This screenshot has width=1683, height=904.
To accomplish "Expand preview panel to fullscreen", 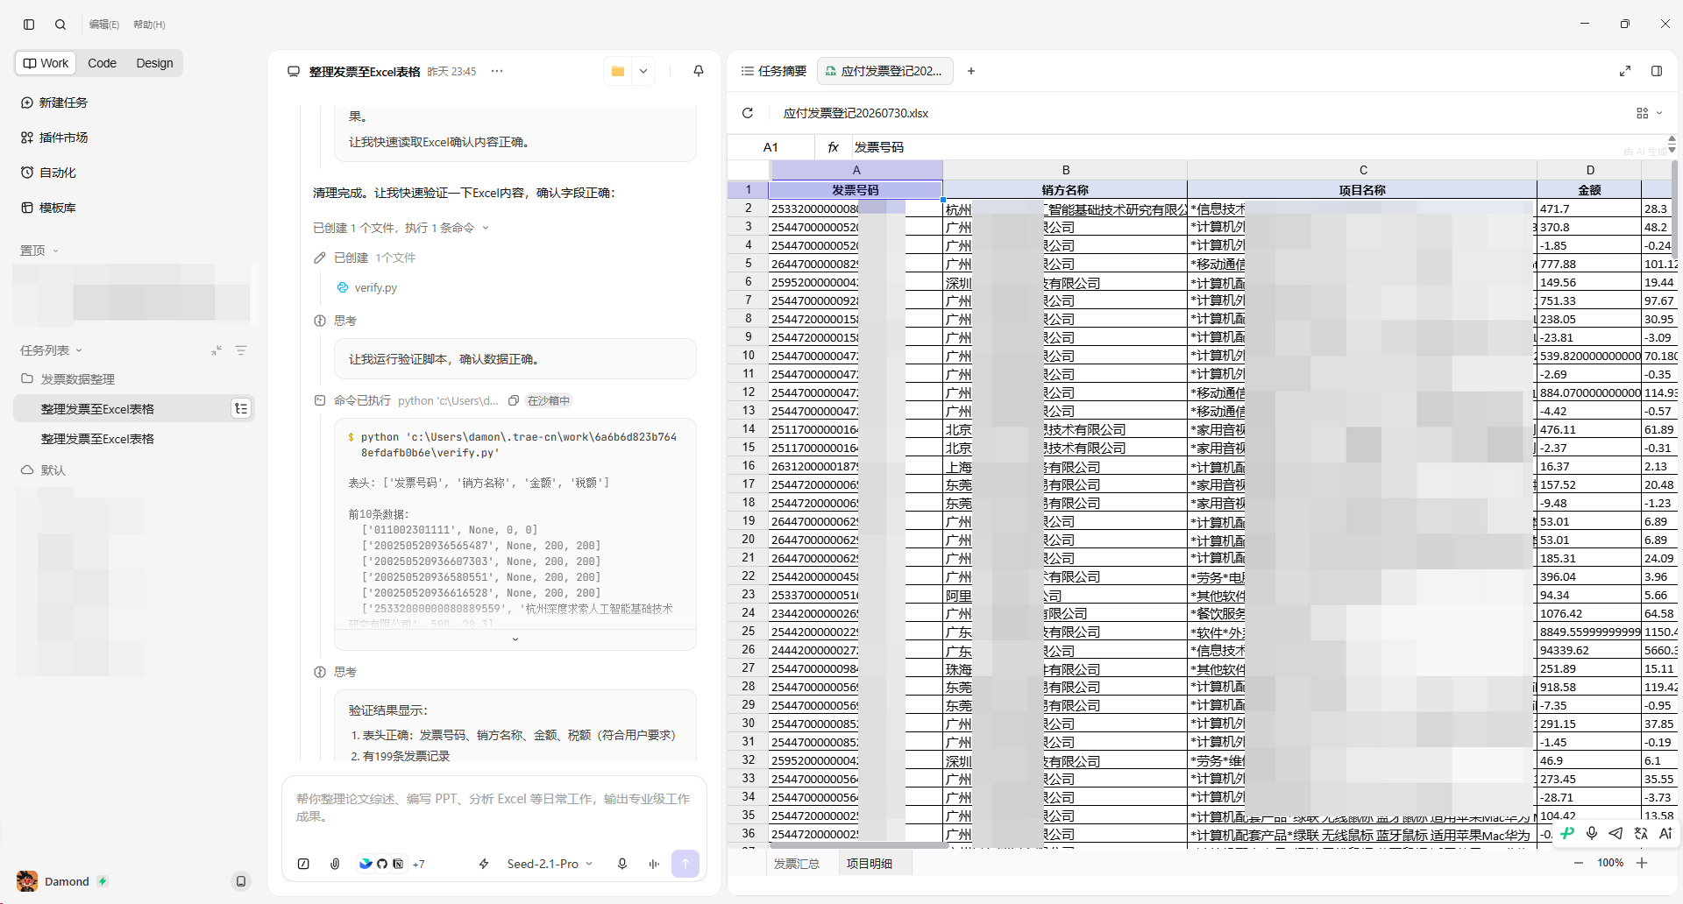I will point(1625,71).
